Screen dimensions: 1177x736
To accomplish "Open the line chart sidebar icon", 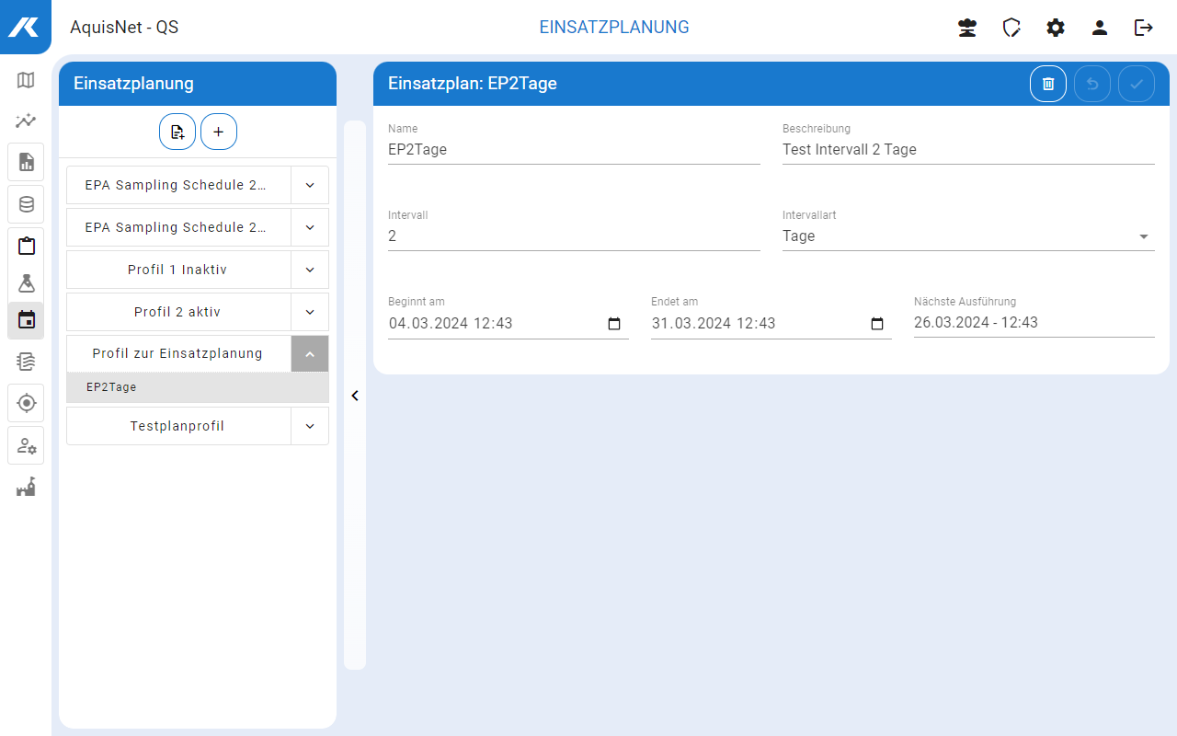I will [x=26, y=121].
